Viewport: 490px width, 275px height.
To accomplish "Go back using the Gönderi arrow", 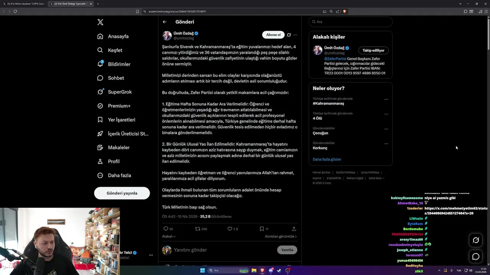I will point(165,22).
